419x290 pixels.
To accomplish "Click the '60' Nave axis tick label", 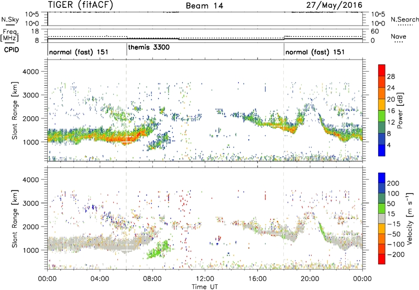I will coord(374,31).
